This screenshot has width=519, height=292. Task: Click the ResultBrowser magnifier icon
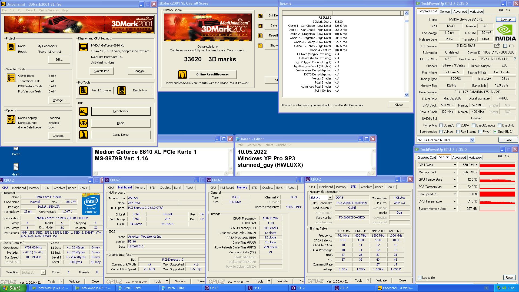84,91
